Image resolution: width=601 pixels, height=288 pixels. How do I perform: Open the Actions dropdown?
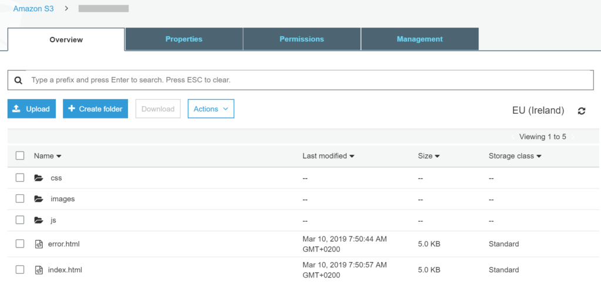pyautogui.click(x=211, y=109)
